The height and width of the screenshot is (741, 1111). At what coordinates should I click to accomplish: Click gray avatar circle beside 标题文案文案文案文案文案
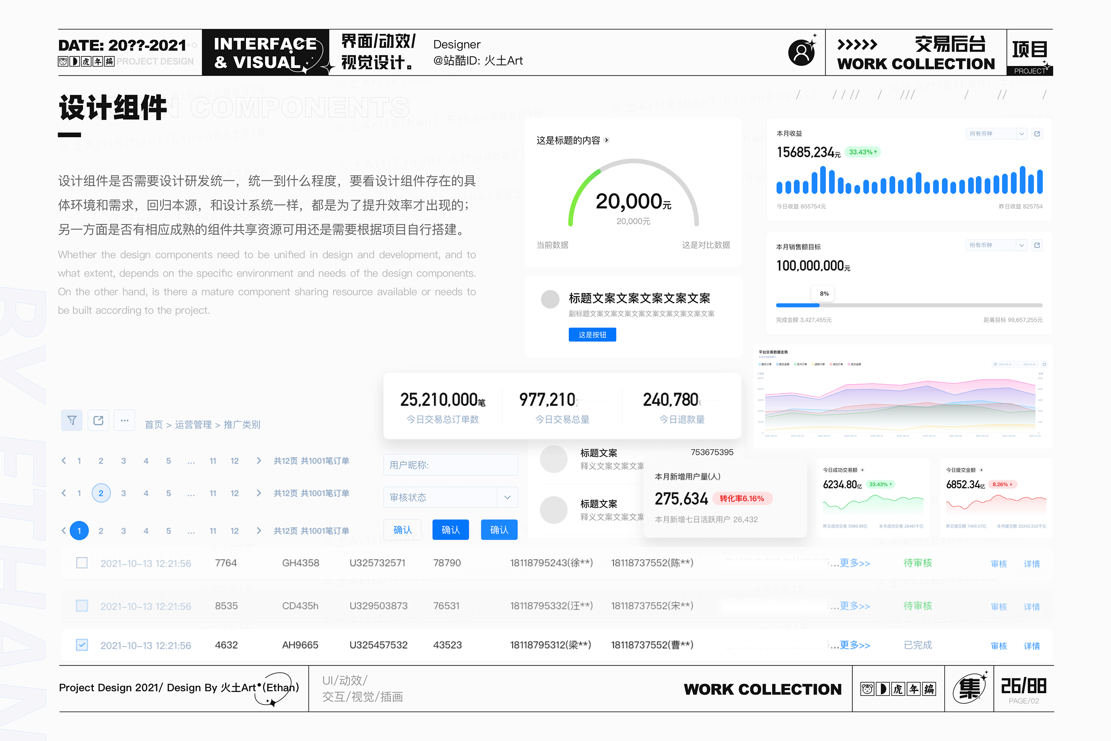(x=550, y=299)
